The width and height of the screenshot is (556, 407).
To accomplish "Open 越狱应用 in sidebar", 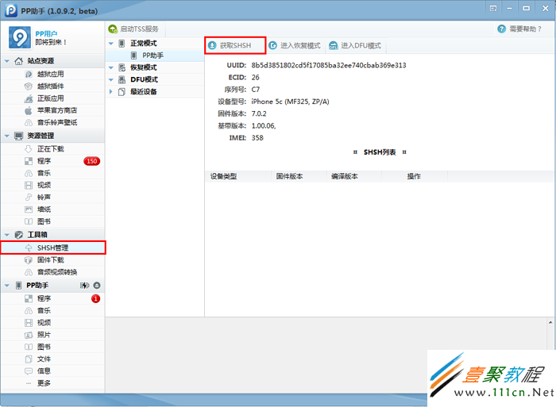I will point(52,74).
